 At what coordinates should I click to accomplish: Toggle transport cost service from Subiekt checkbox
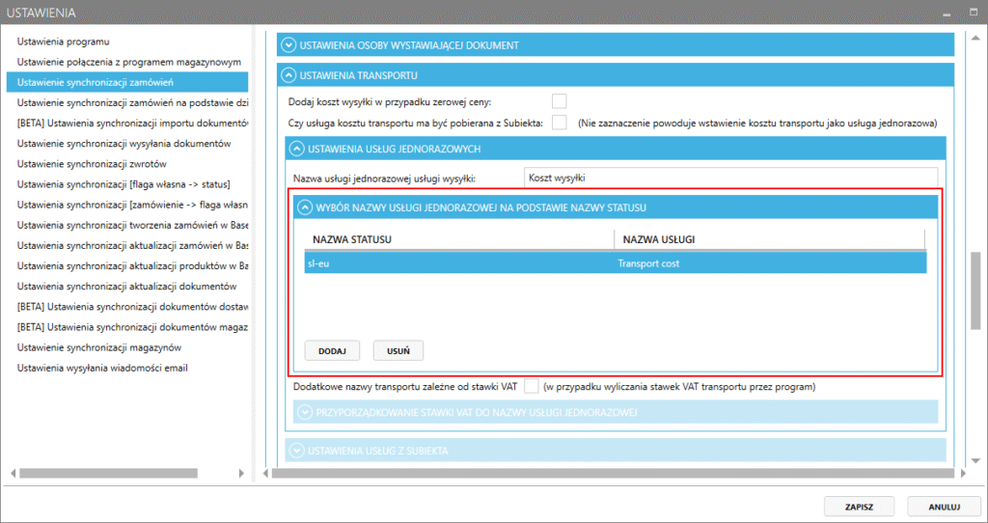tap(559, 122)
